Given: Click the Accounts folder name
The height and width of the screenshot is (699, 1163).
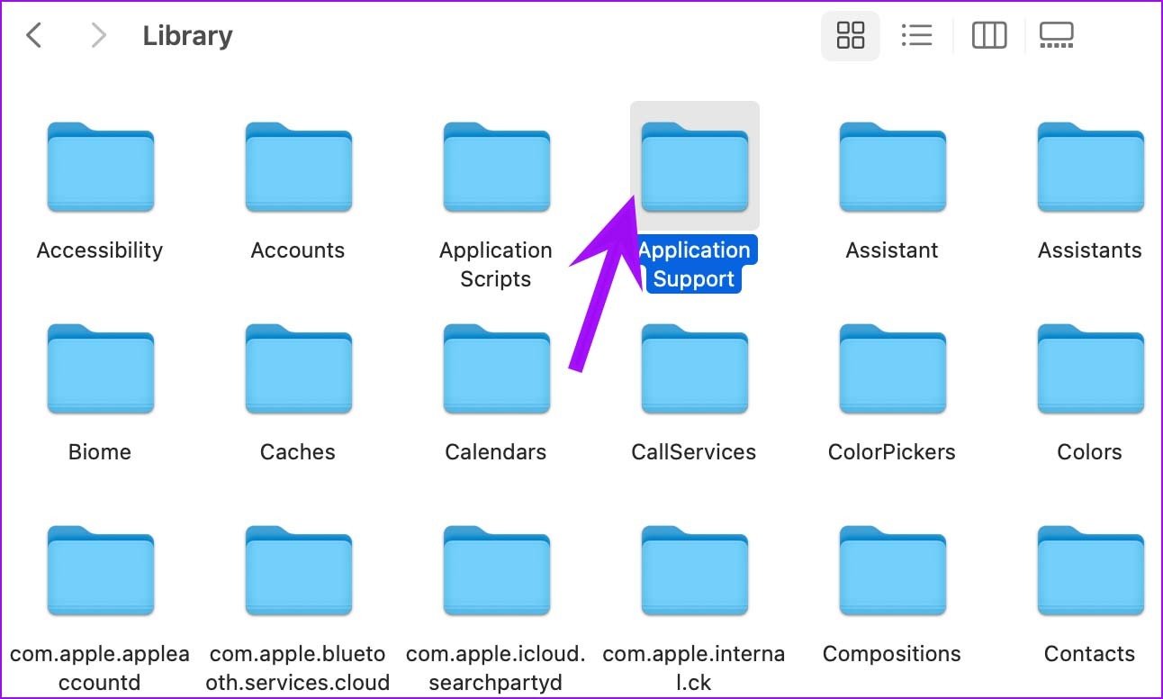Looking at the screenshot, I should click(298, 250).
